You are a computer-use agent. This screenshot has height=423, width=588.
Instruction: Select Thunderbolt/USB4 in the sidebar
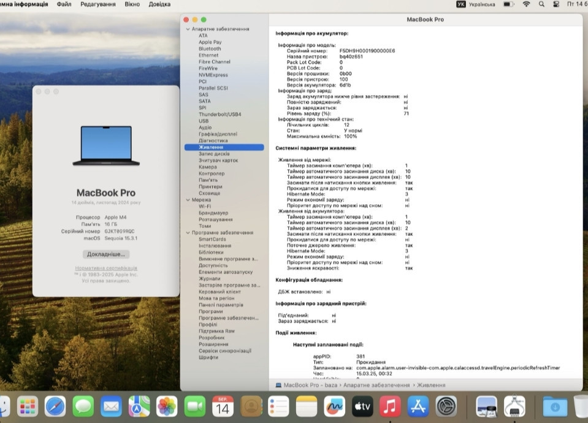tap(220, 114)
